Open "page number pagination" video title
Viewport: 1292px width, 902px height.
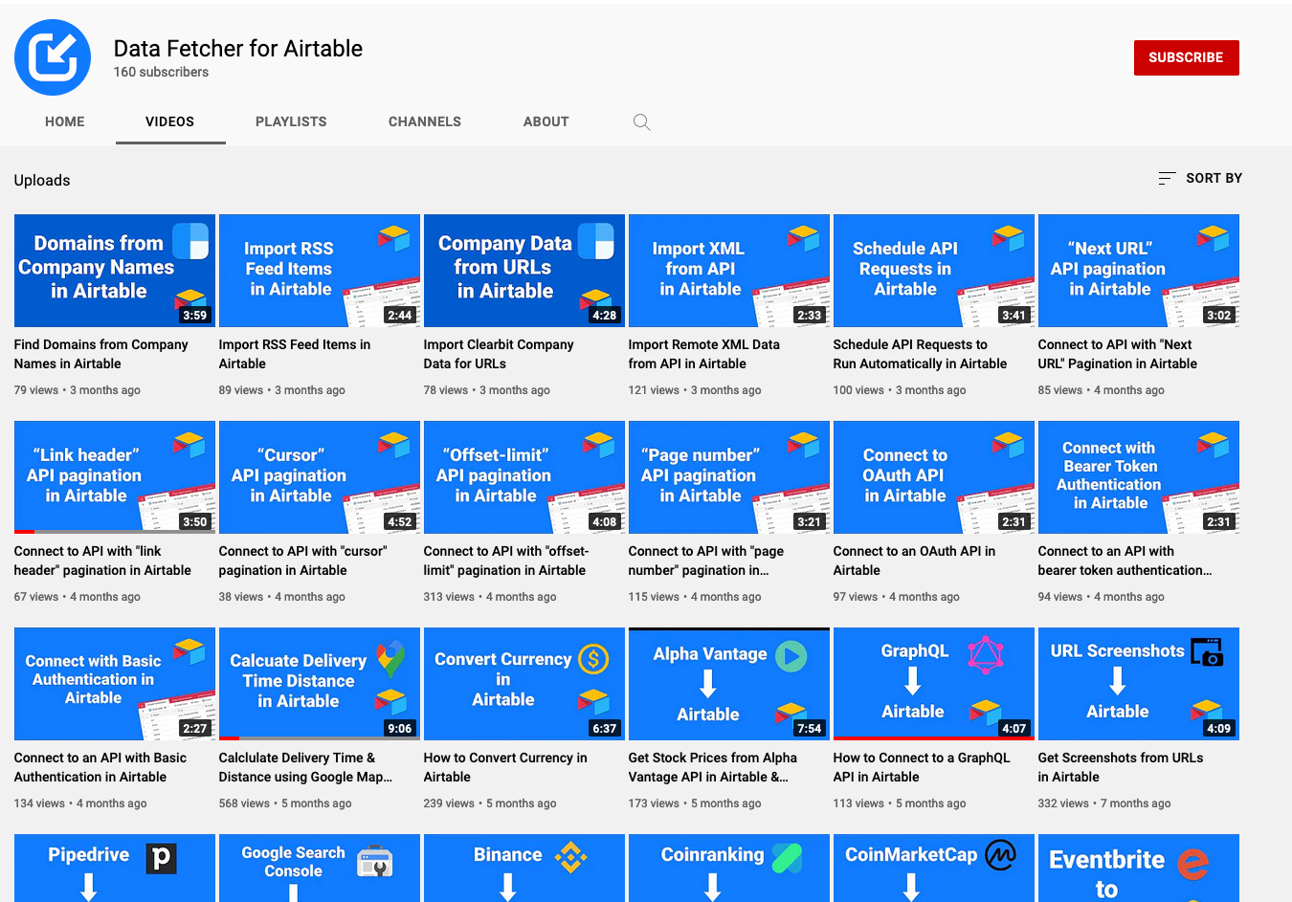click(x=706, y=561)
